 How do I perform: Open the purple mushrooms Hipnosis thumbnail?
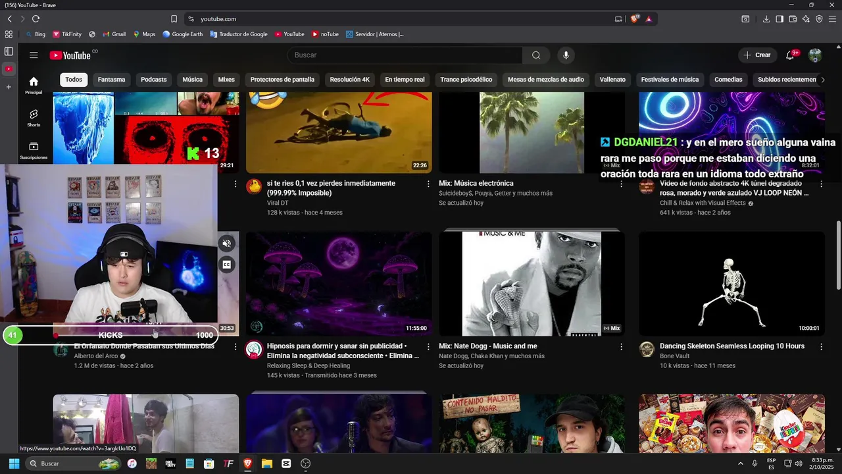pyautogui.click(x=339, y=284)
